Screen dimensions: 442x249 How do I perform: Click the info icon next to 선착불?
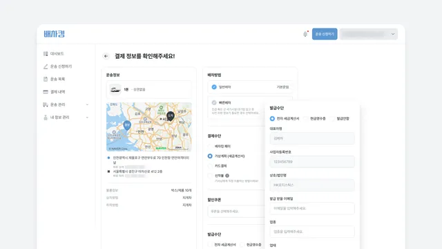[x=227, y=176]
